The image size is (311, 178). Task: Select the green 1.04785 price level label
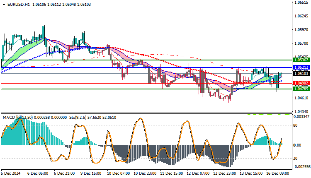(301, 89)
